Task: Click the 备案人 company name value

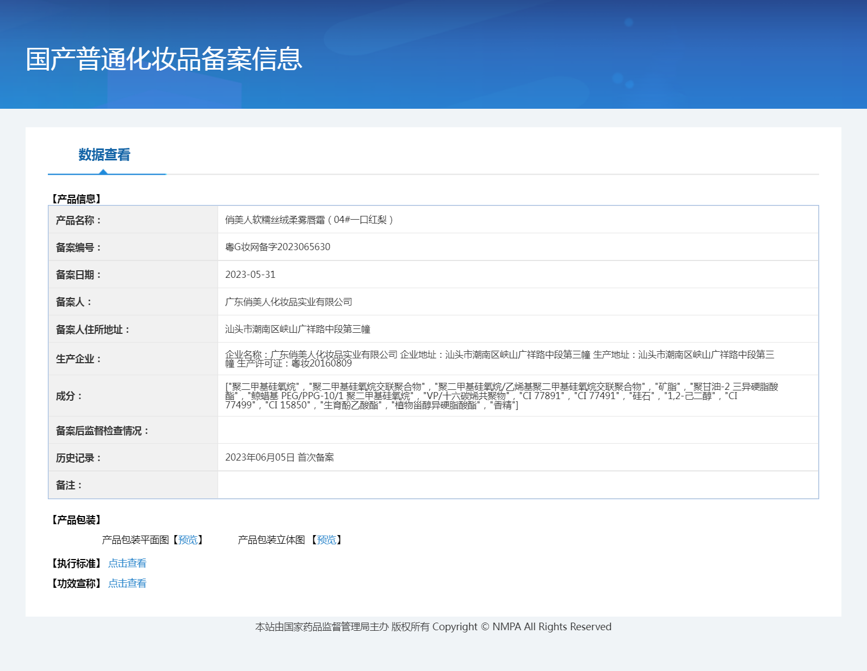Action: [288, 302]
